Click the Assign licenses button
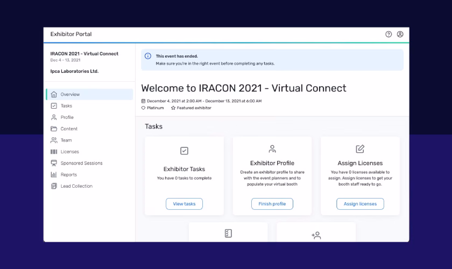This screenshot has width=452, height=269. 360,204
